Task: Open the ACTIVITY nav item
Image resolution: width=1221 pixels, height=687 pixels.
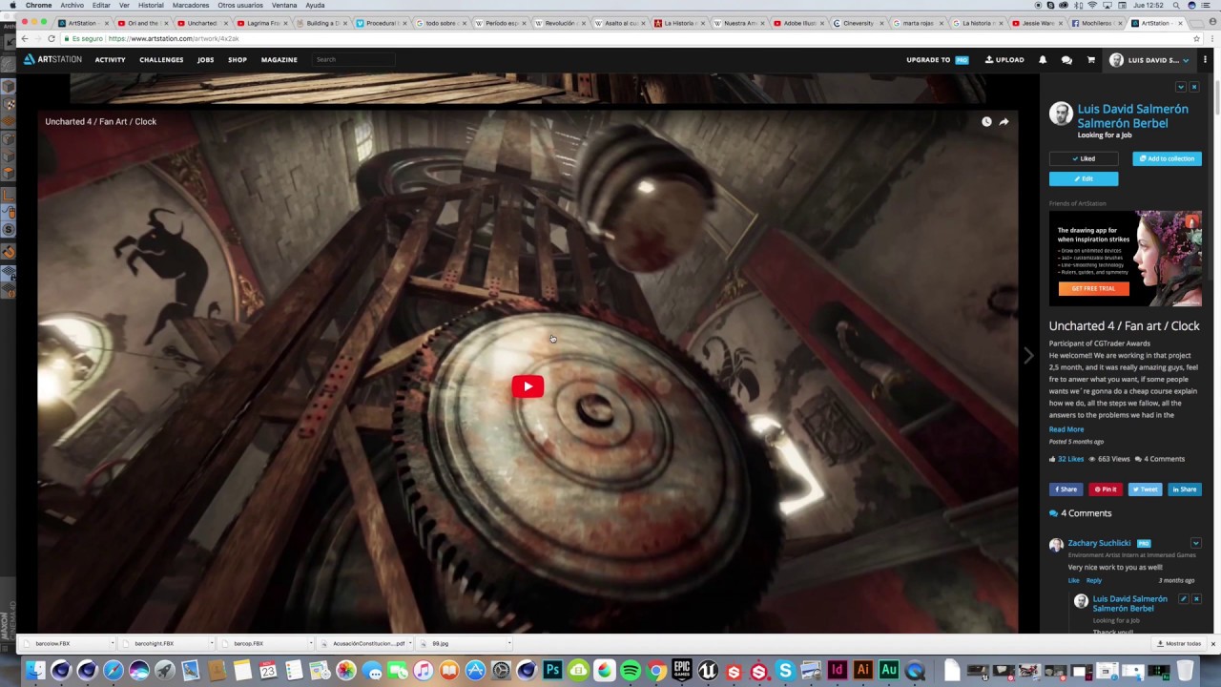Action: 110,60
